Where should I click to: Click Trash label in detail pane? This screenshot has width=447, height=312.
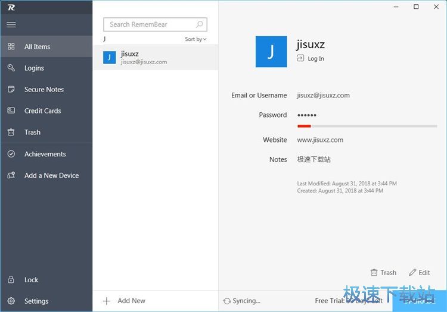(x=388, y=273)
